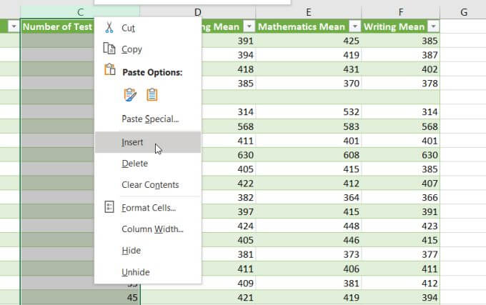Choose the Keep Source Formatting paste icon
The image size is (486, 305).
(130, 95)
